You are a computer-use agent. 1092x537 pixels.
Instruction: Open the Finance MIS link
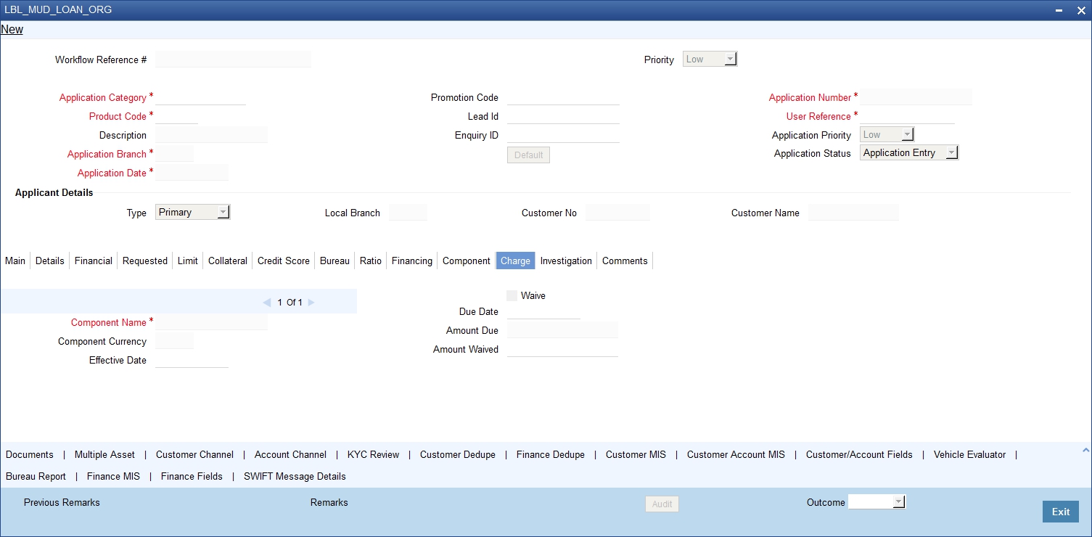[x=113, y=476]
